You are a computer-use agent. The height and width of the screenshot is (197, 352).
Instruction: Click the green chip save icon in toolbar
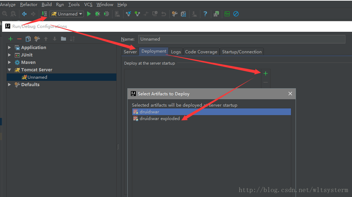coord(217,14)
